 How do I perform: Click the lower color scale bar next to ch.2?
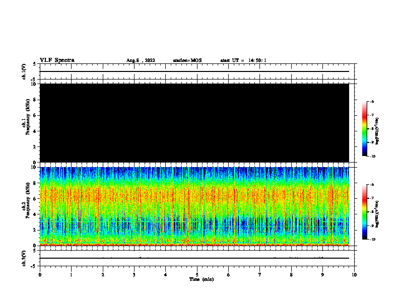(365, 212)
